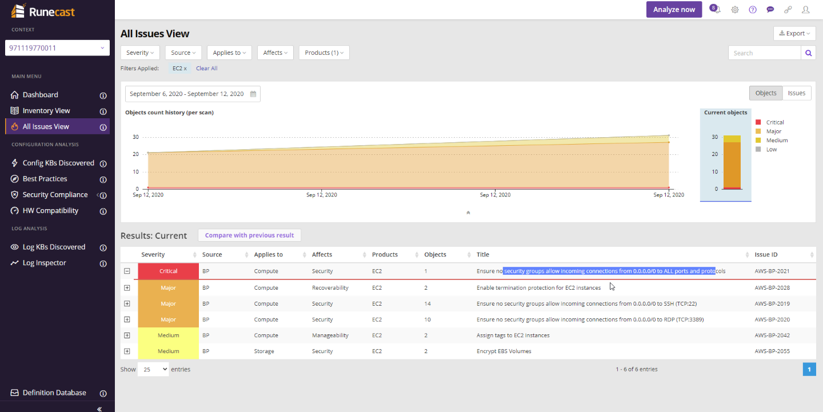Expand the AWS-BP-2019 row
The height and width of the screenshot is (412, 823).
[127, 303]
